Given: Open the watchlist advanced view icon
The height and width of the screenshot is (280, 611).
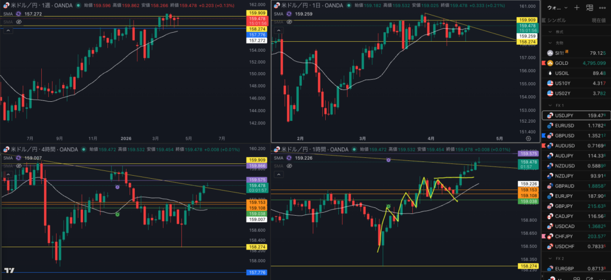Looking at the screenshot, I should tap(590, 8).
